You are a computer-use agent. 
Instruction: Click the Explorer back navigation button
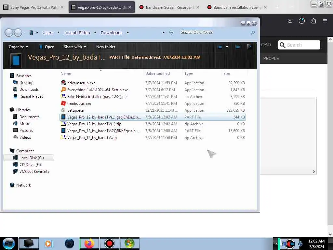point(9,33)
